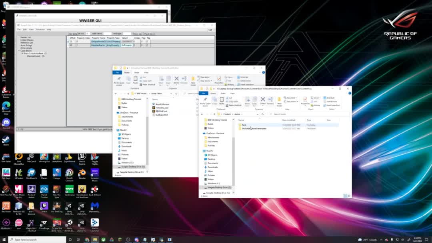The height and width of the screenshot is (243, 432).
Task: Click Rename icon in the Audio folder window
Action: pyautogui.click(x=270, y=100)
